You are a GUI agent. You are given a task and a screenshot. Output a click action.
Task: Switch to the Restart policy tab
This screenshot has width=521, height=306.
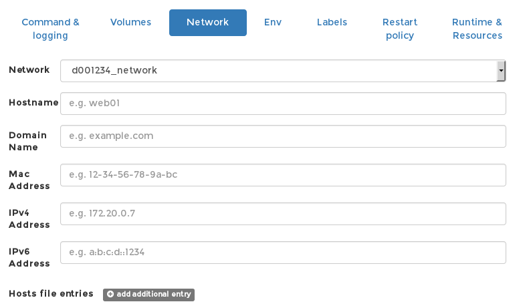400,29
